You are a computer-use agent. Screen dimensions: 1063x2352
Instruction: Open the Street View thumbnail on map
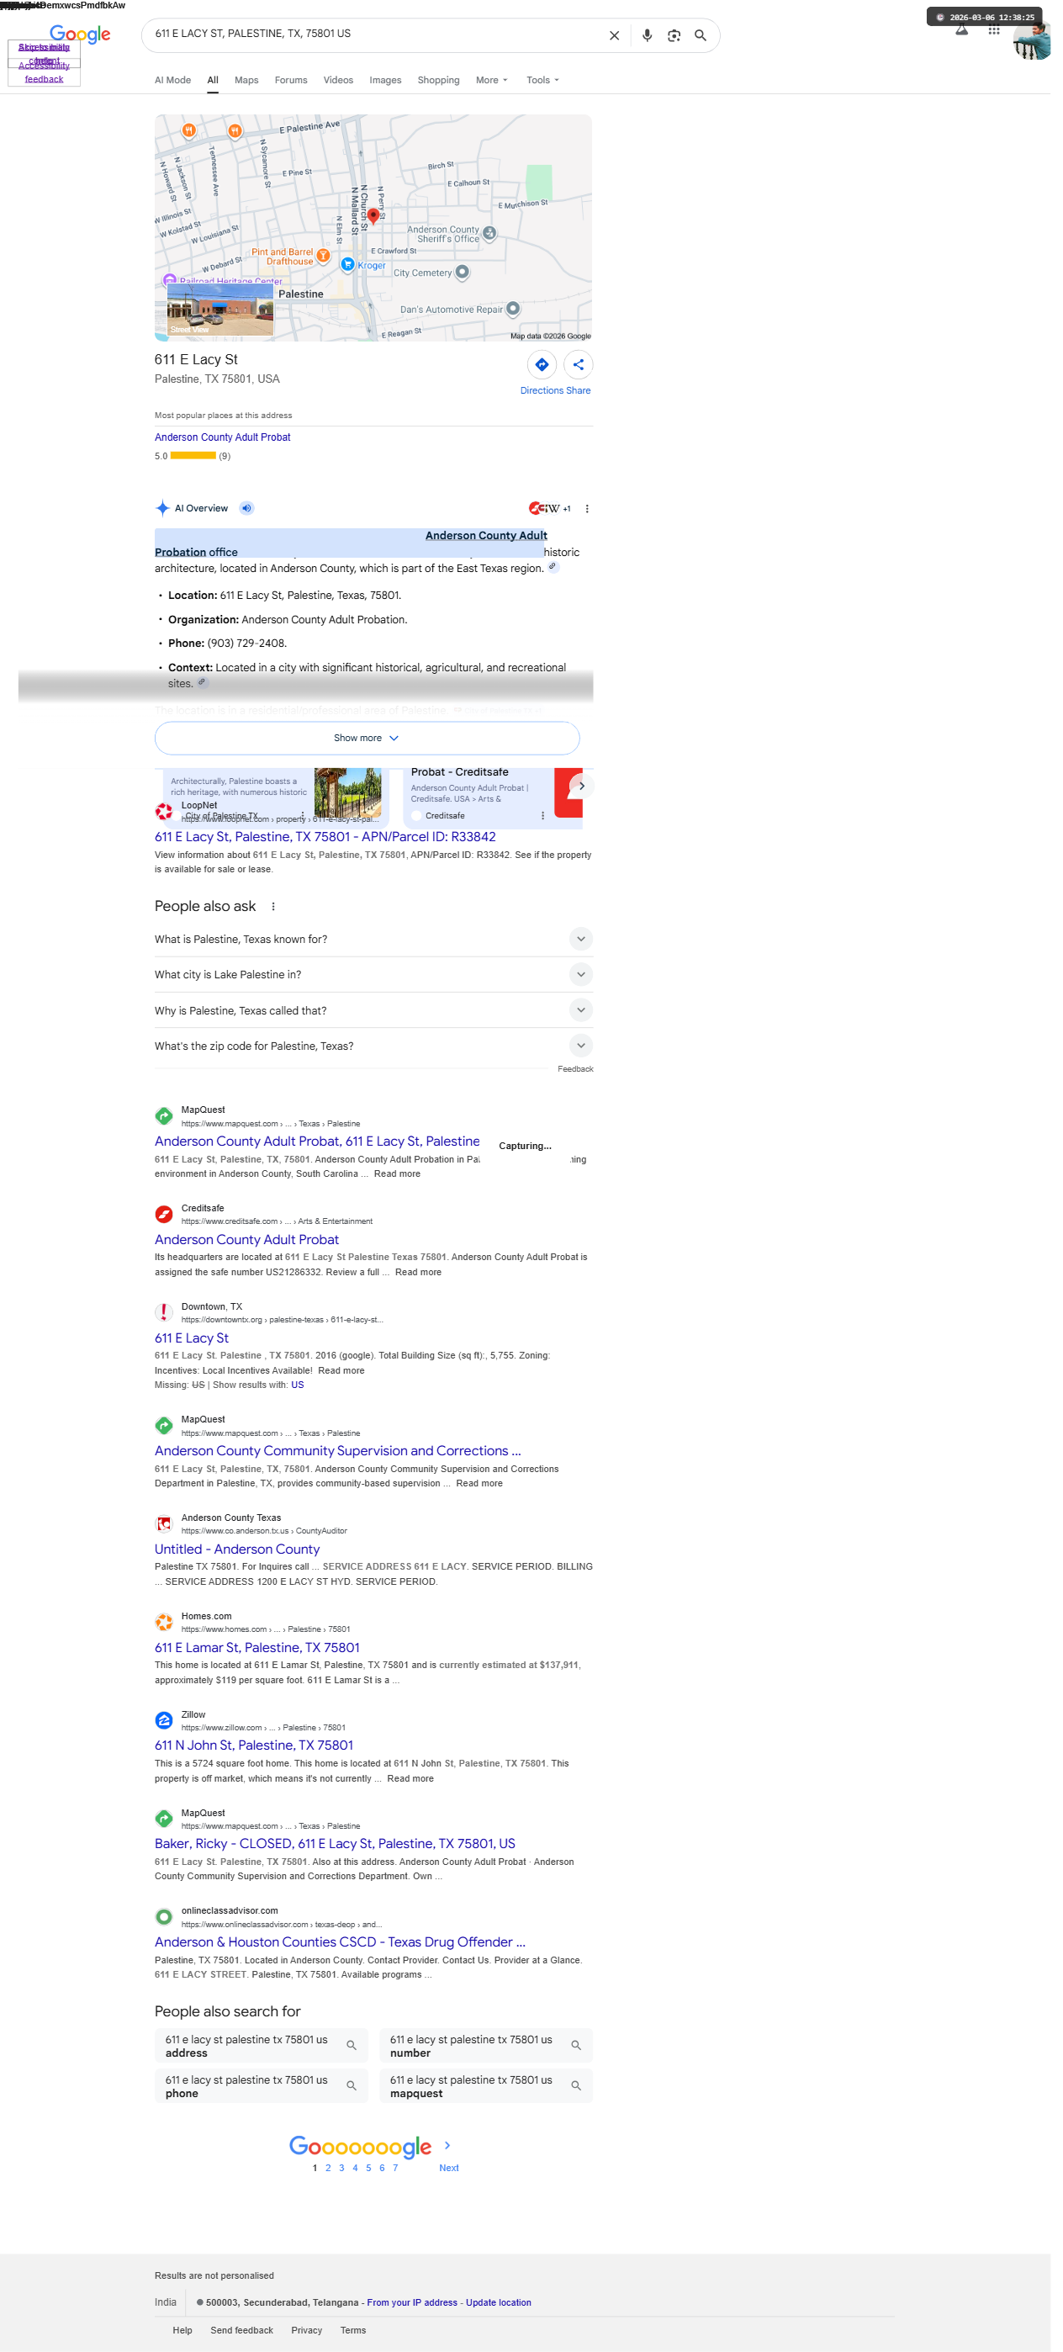219,310
